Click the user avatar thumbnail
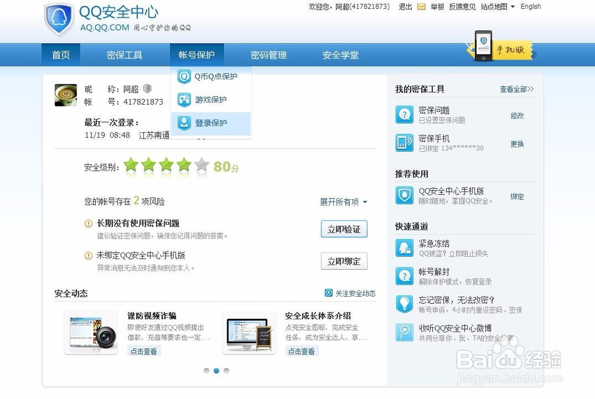Screen dimensions: 595x399 click(x=65, y=95)
